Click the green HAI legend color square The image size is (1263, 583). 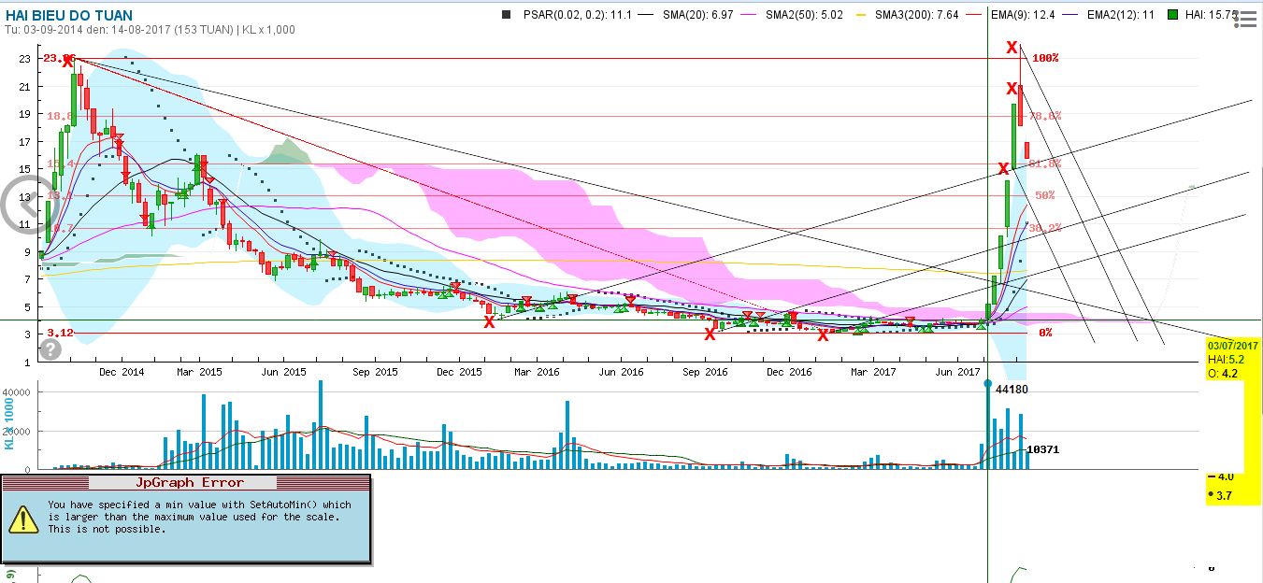1172,15
